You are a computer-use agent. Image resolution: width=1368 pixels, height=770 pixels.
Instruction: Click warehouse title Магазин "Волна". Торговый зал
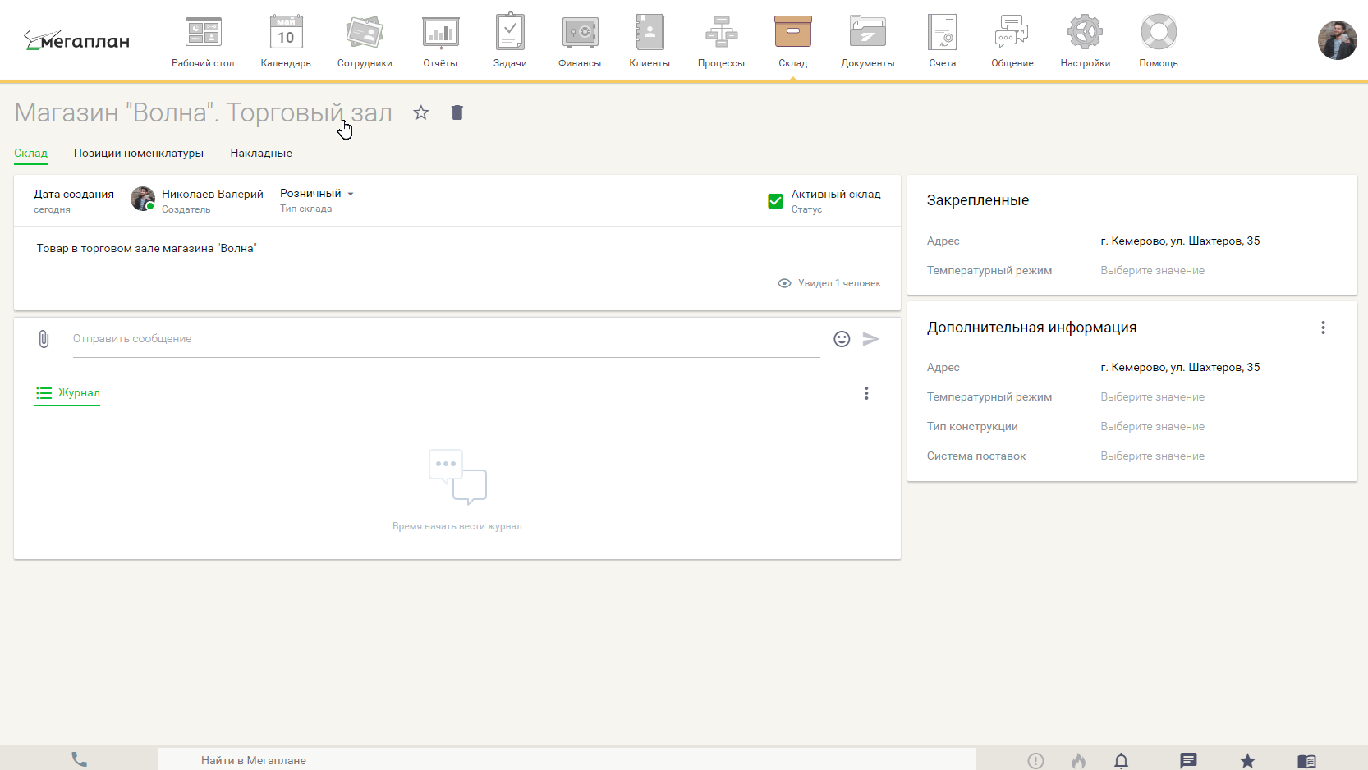[x=204, y=112]
